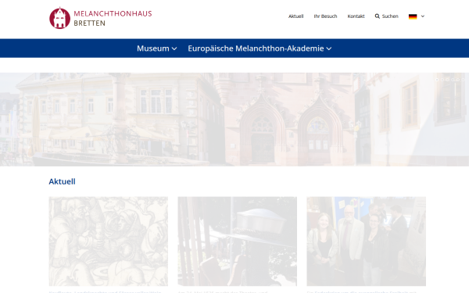Screen dimensions: 469x293
Task: Click the Melanchthonhaus Bretten logo emblem
Action: [x=59, y=18]
